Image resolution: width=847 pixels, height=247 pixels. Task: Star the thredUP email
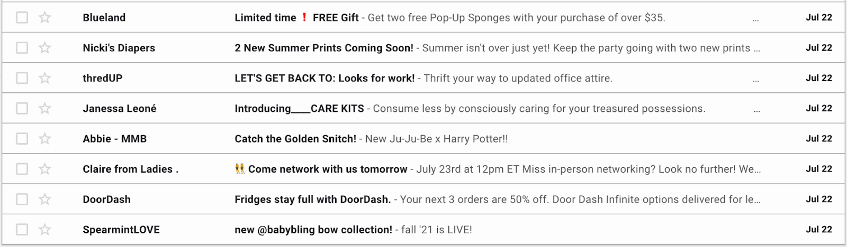(x=45, y=78)
